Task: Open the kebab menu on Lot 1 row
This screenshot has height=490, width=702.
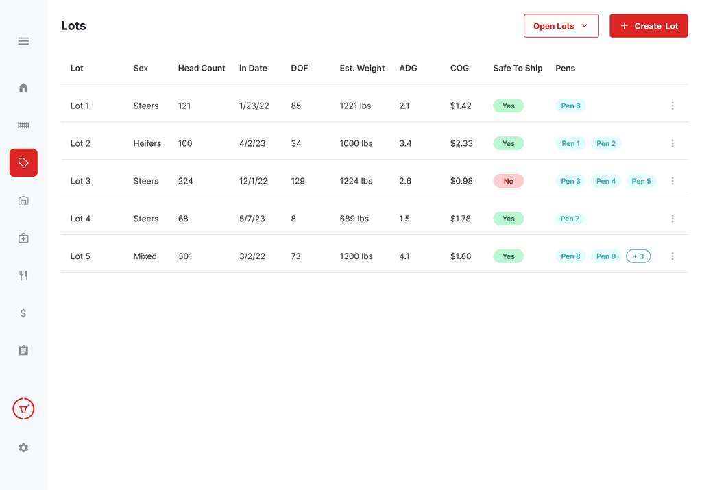Action: coord(673,106)
